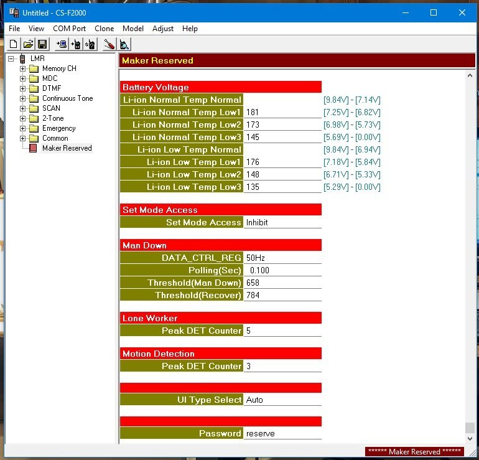This screenshot has height=460, width=479.
Task: Expand the Memory CH folder
Action: click(23, 68)
